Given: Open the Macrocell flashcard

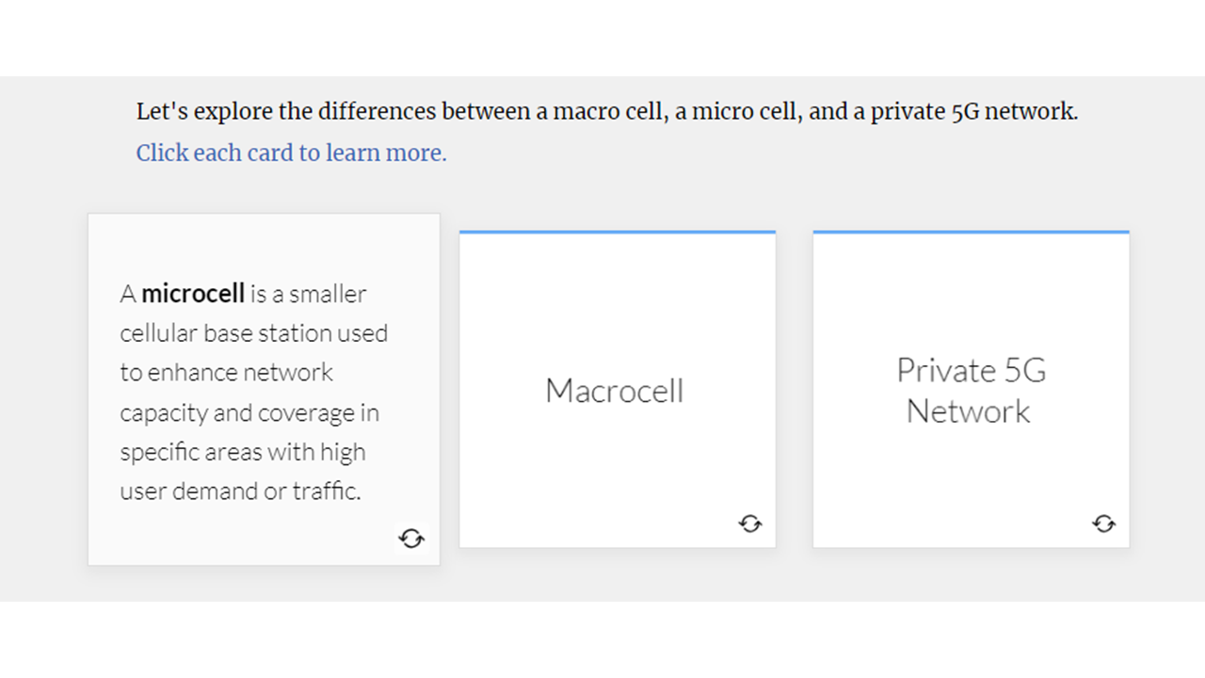Looking at the screenshot, I should click(618, 390).
